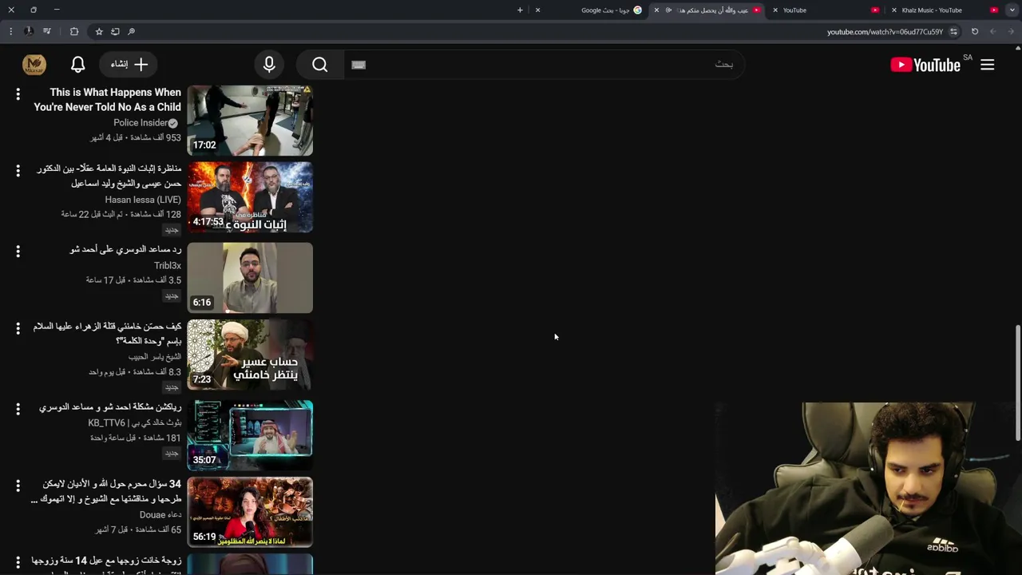Open the Chrome profile avatar
This screenshot has height=575, width=1022.
pyautogui.click(x=29, y=31)
